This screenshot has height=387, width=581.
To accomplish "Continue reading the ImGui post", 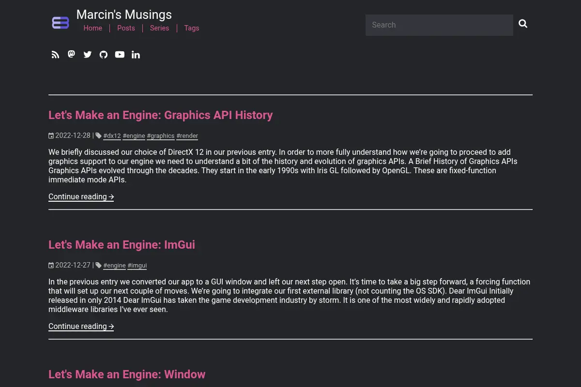I will pyautogui.click(x=81, y=327).
